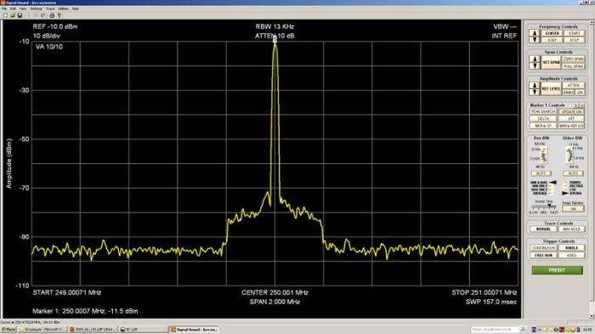Click the Save disk toolbar icon
This screenshot has width=595, height=334.
(x=20, y=15)
